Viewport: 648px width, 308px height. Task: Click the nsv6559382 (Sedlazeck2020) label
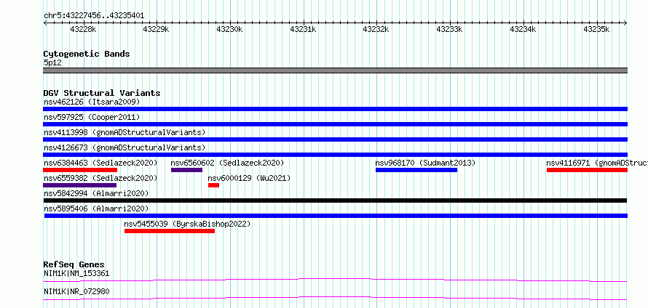(100, 178)
